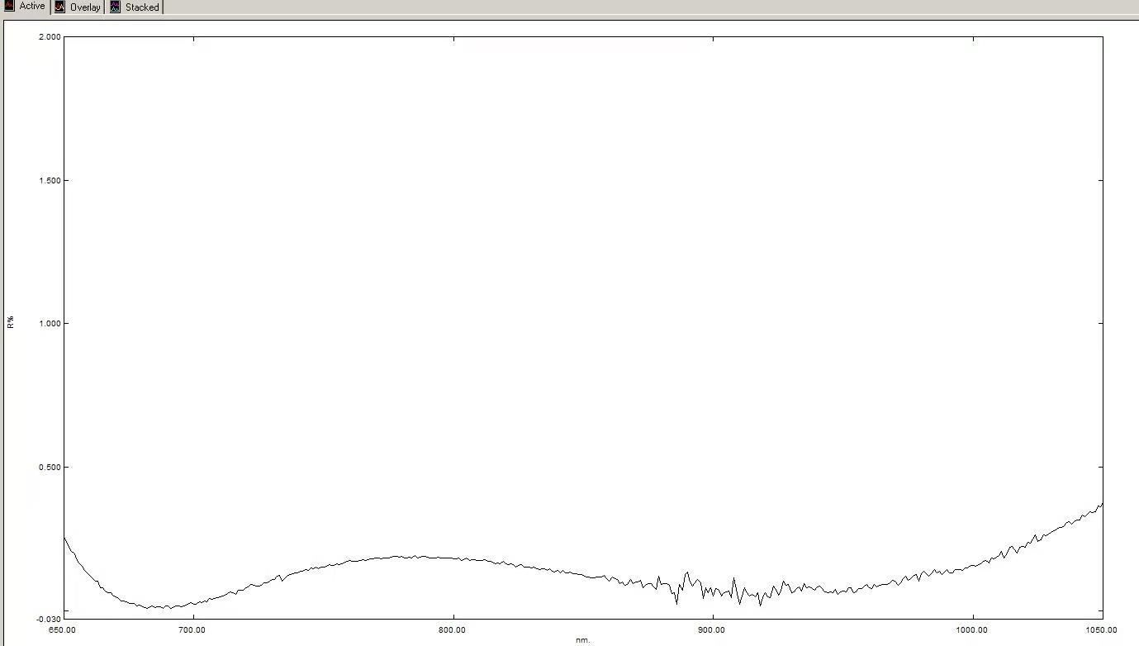
Task: Click the -0.030 y-axis minimum value
Action: [49, 619]
